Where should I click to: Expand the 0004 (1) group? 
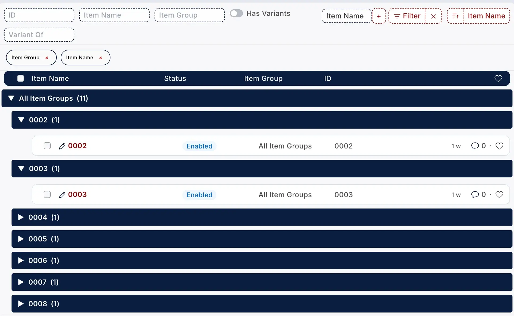click(21, 217)
